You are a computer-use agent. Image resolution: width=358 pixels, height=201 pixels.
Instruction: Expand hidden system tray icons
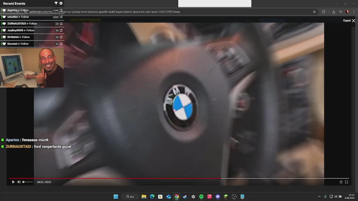pyautogui.click(x=319, y=197)
